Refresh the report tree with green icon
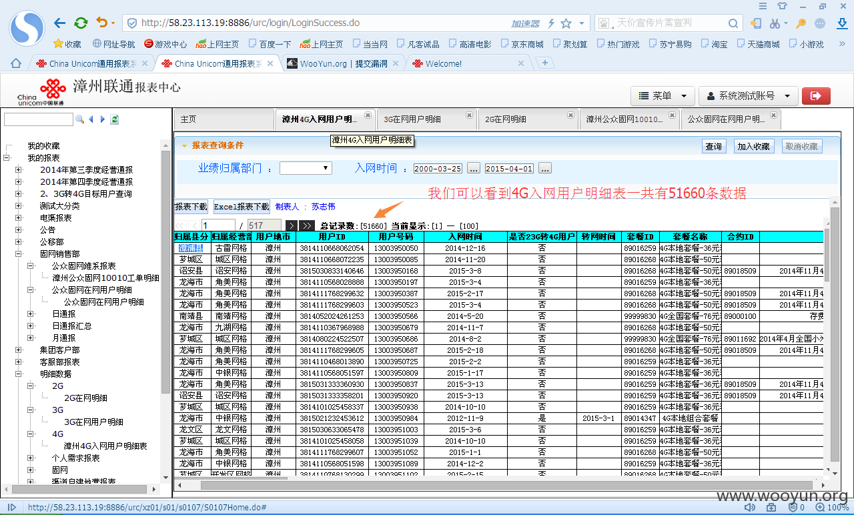Image resolution: width=854 pixels, height=515 pixels. coord(115,119)
